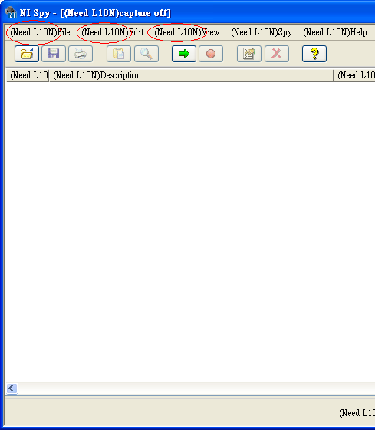Clear capture with the red X icon
The height and width of the screenshot is (430, 375).
(277, 54)
